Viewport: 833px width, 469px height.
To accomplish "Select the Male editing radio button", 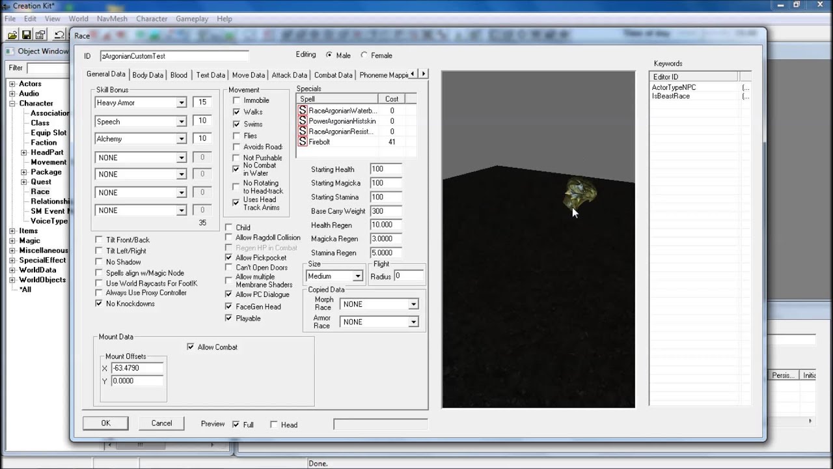I will [x=329, y=55].
